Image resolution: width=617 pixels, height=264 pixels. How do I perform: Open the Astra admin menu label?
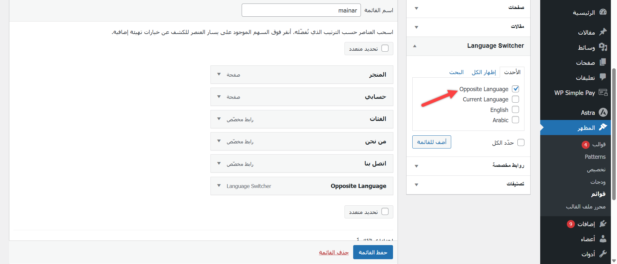pyautogui.click(x=588, y=113)
